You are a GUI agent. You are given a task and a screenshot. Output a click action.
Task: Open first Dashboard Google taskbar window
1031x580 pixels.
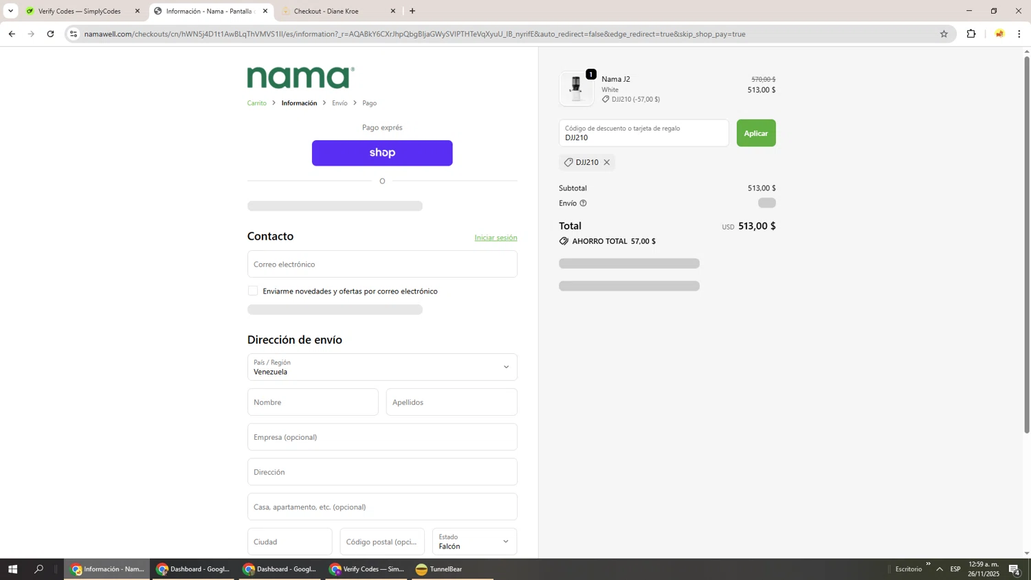point(194,569)
